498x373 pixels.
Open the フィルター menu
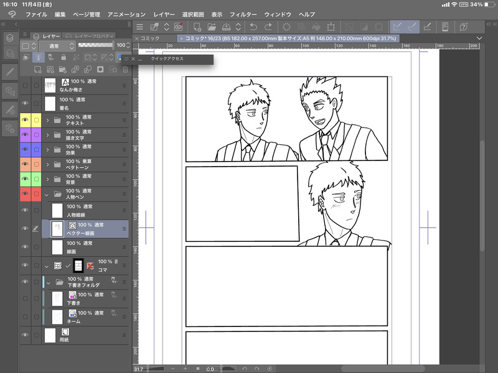(x=243, y=14)
